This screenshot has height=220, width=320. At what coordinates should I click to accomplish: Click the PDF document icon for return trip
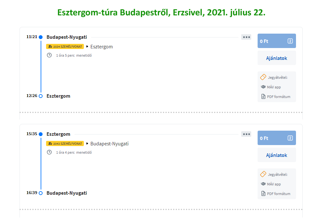[263, 193]
